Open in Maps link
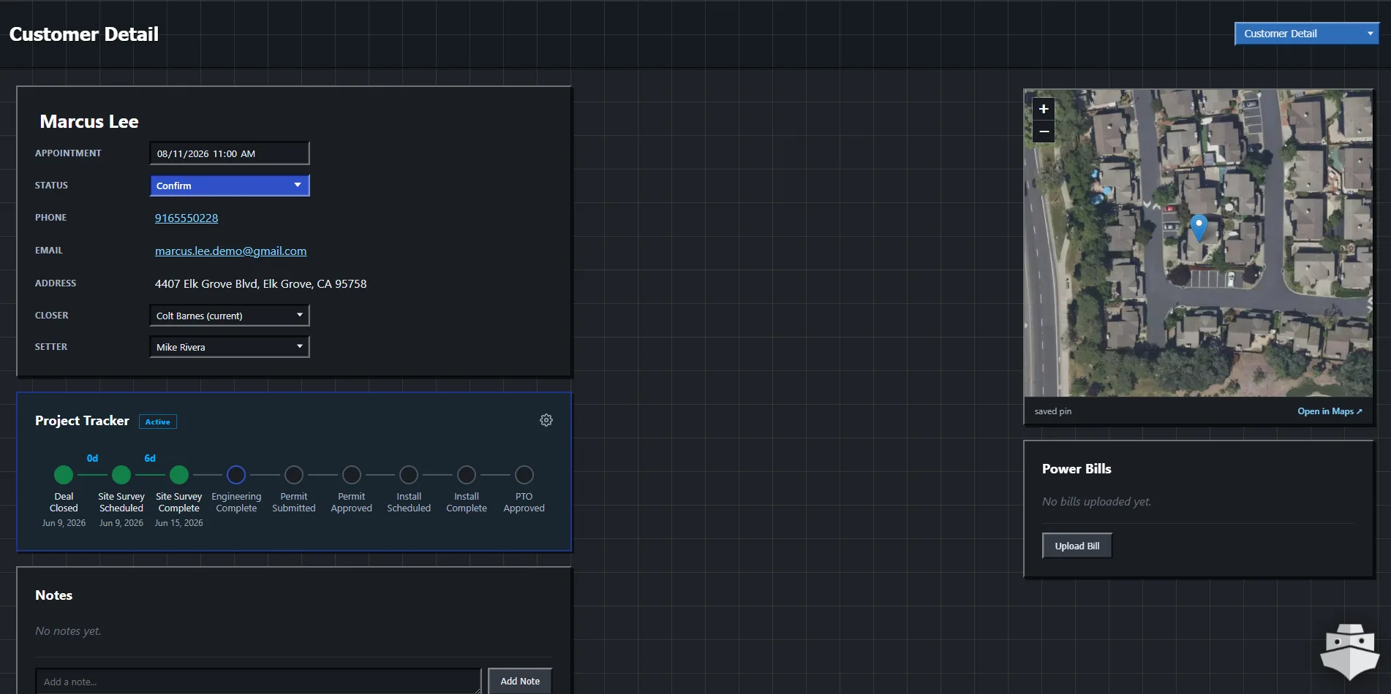Image resolution: width=1391 pixels, height=694 pixels. point(1330,411)
